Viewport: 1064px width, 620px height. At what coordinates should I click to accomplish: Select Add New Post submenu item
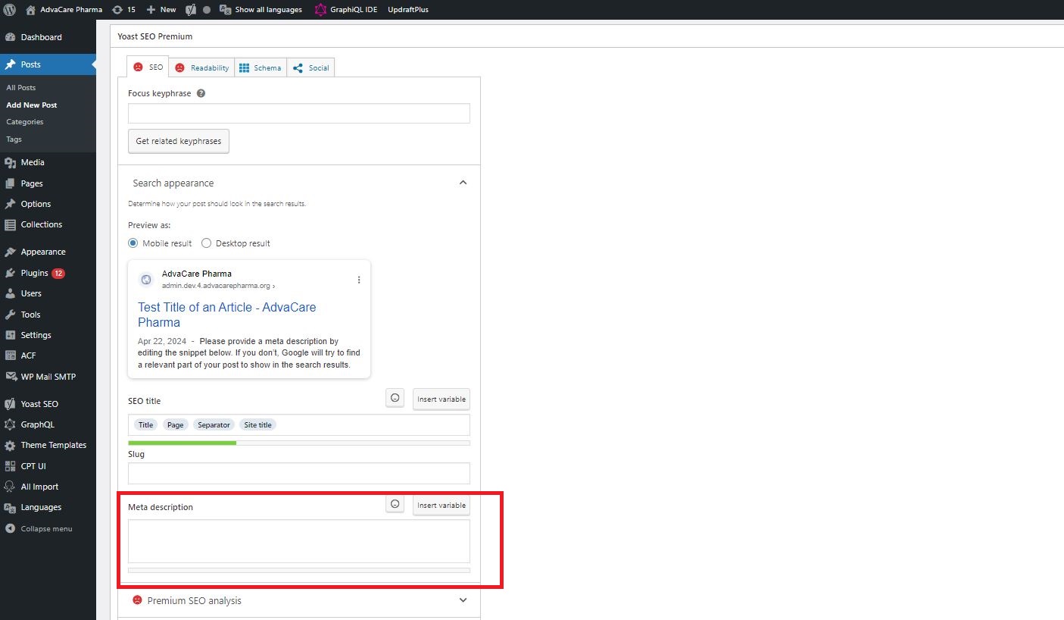click(x=32, y=105)
